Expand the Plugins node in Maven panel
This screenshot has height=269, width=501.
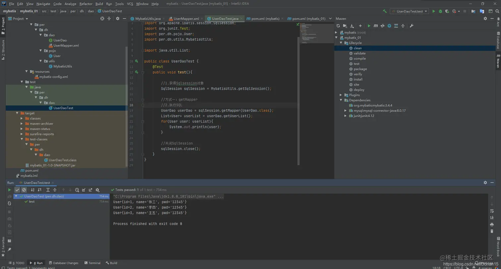[341, 95]
